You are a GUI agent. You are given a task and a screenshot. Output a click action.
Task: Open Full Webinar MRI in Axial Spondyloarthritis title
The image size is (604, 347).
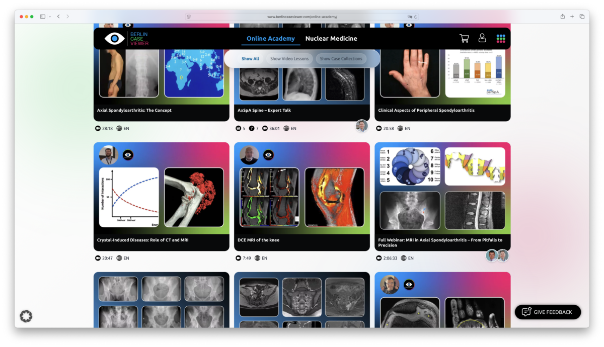(440, 242)
